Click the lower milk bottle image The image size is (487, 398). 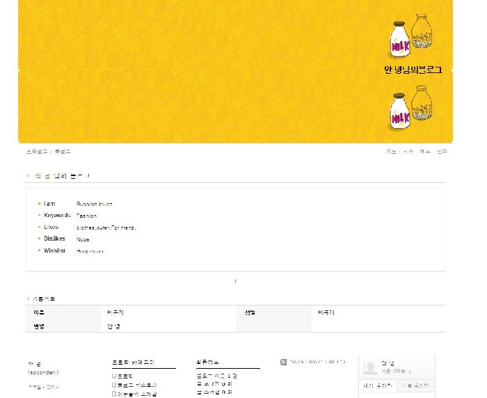pyautogui.click(x=400, y=111)
